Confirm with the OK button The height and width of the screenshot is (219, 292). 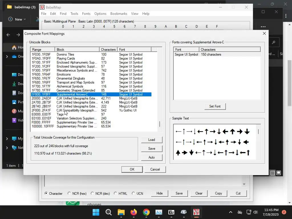132,169
